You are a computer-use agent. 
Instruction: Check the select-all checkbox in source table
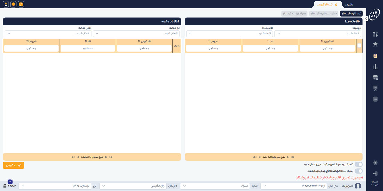click(359, 46)
